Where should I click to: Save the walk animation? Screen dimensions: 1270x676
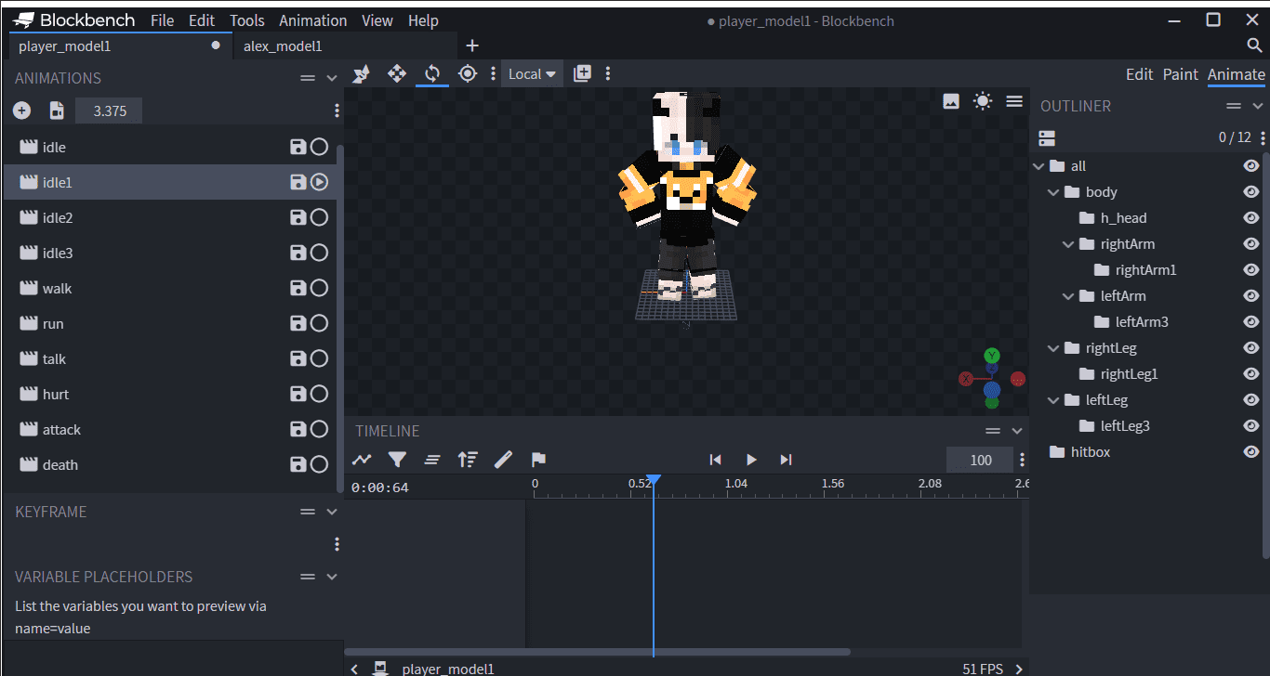point(298,289)
